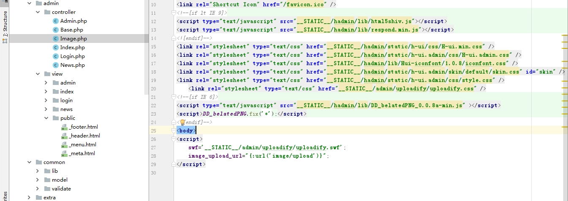Screen dimensions: 568x201
Task: Click the uploadify.swf assignment on line 27
Action: (x=267, y=148)
